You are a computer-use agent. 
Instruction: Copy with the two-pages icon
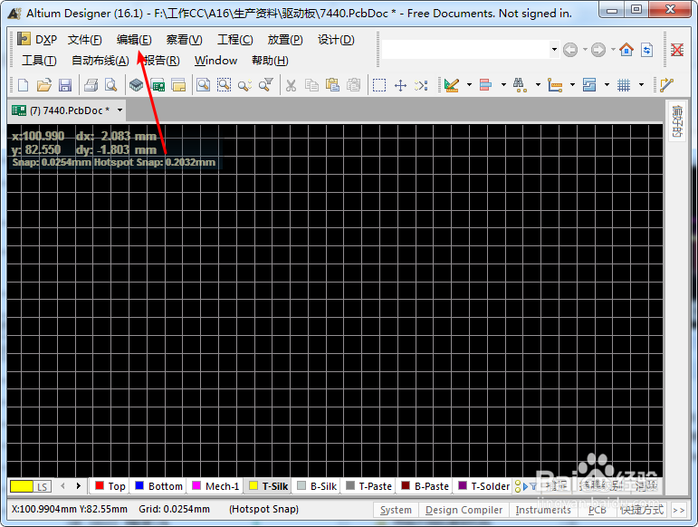click(x=311, y=85)
